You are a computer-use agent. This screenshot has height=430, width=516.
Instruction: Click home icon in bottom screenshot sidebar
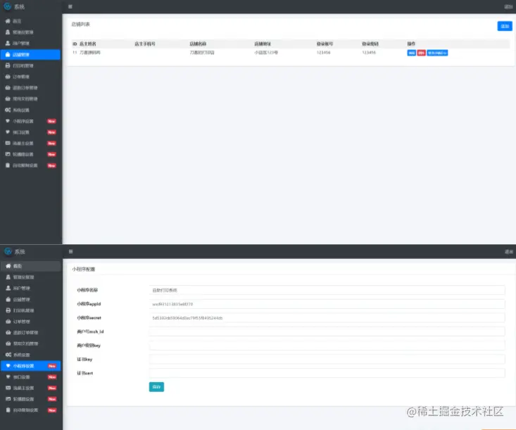pyautogui.click(x=8, y=266)
